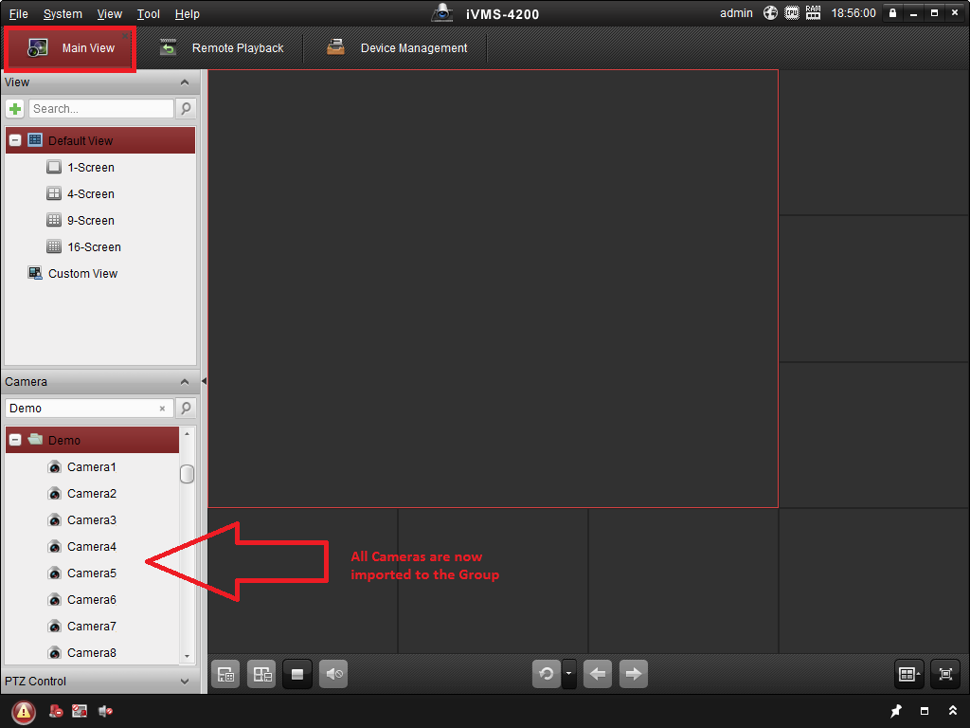
Task: Collapse the Default View tree node
Action: click(15, 140)
